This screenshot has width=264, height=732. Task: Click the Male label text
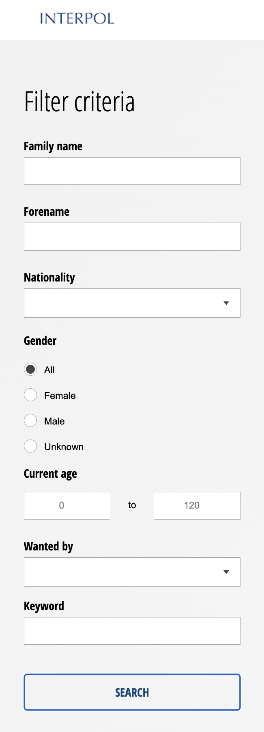coord(54,421)
